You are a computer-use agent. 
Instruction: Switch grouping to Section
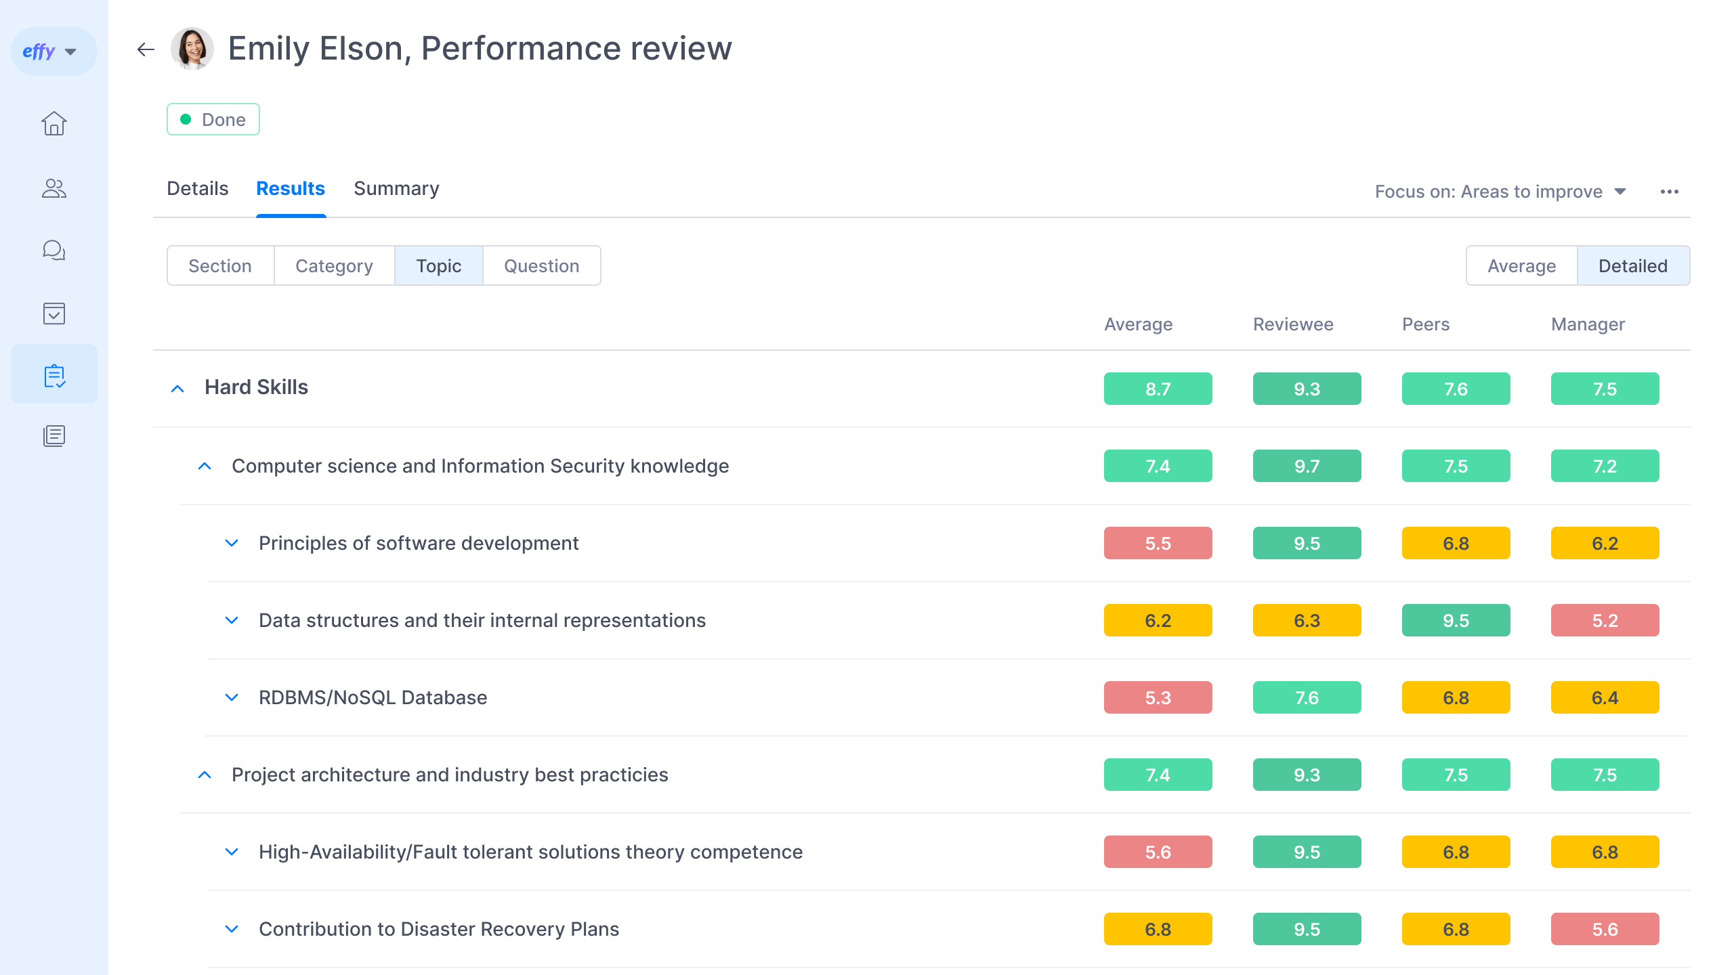220,266
